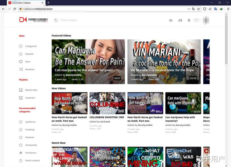The height and width of the screenshot is (167, 231).
Task: Click the Watch later list icon
Action: point(21,90)
